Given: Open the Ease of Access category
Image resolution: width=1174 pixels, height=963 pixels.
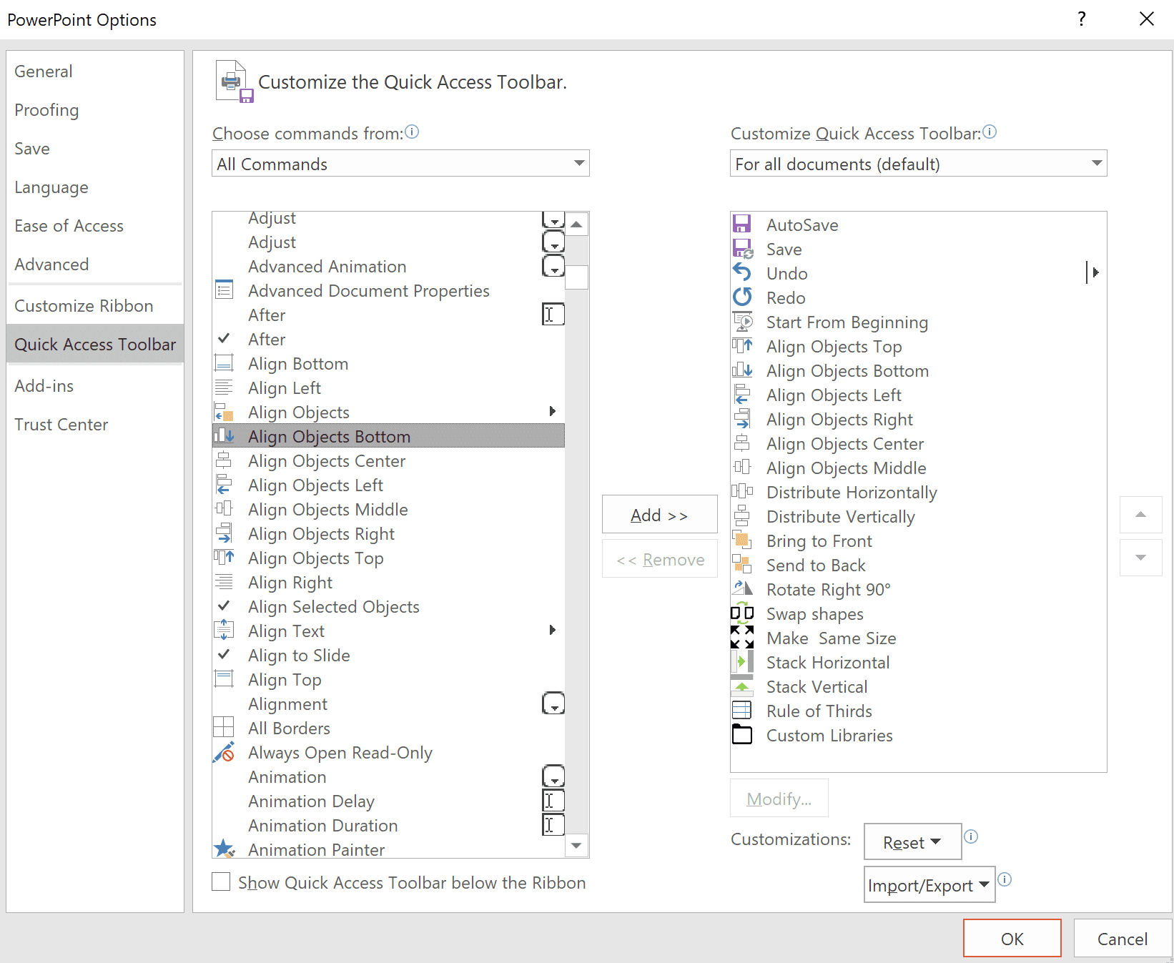Looking at the screenshot, I should (x=95, y=226).
